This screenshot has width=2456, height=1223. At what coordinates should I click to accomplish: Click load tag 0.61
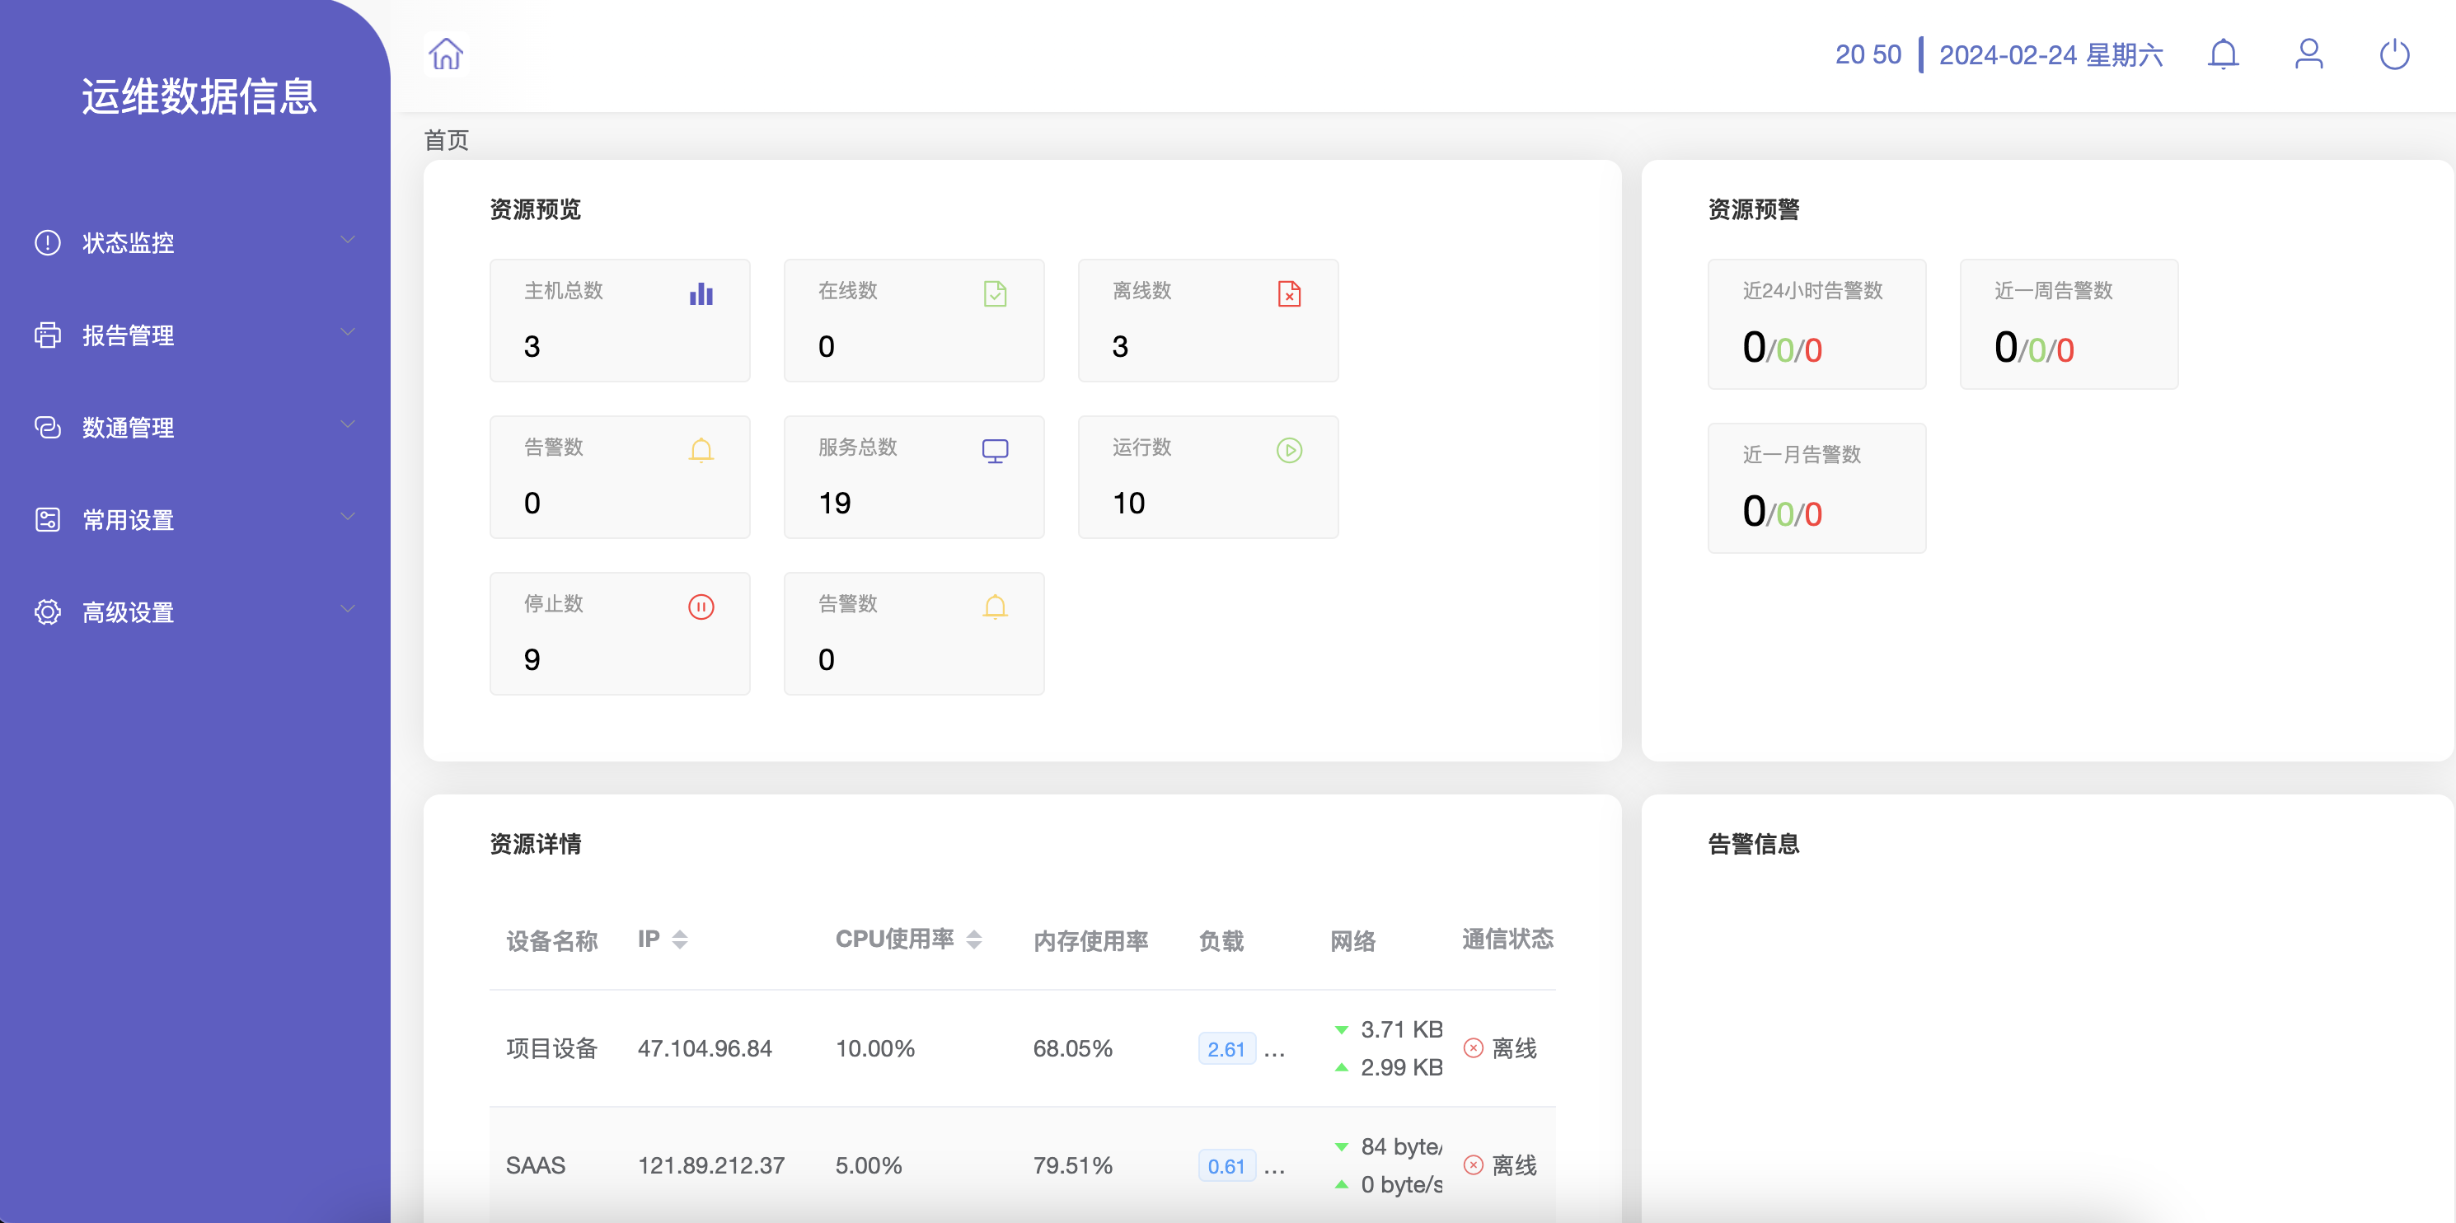[1226, 1167]
